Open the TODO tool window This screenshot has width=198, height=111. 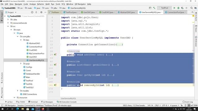point(20,102)
